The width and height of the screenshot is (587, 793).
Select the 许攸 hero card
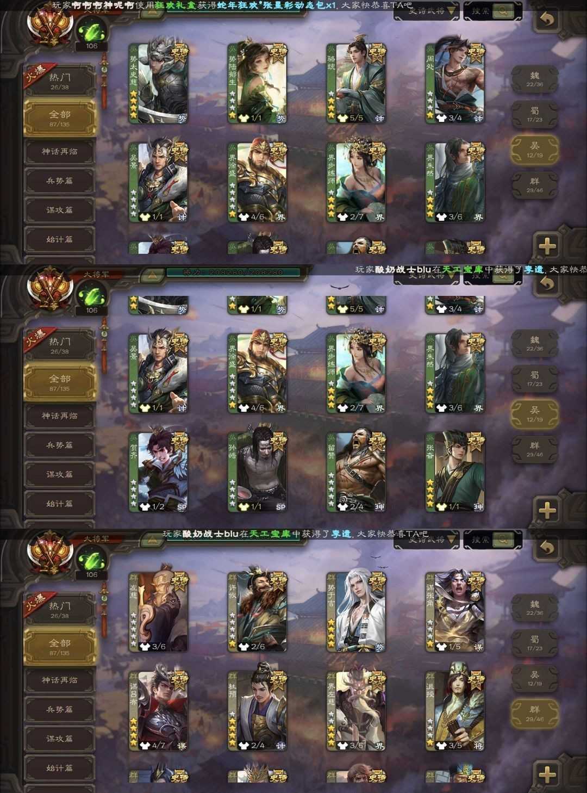[258, 612]
